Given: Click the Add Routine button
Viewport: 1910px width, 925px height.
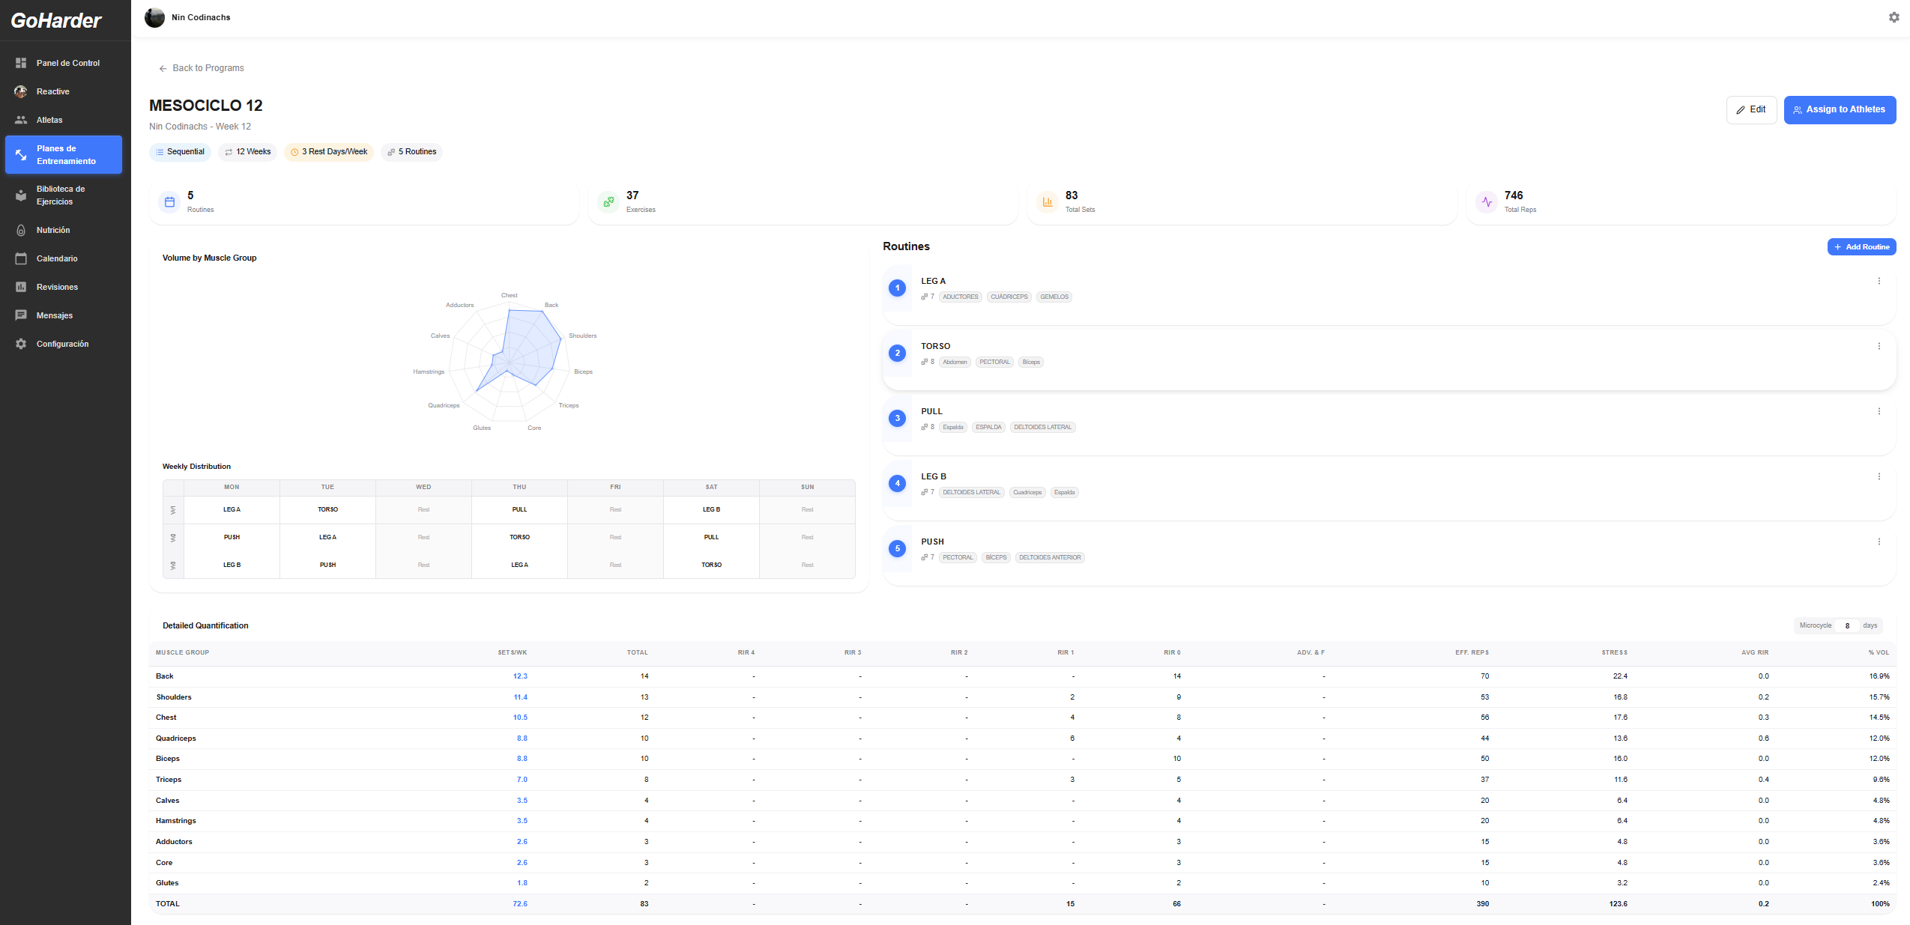Looking at the screenshot, I should 1861,246.
